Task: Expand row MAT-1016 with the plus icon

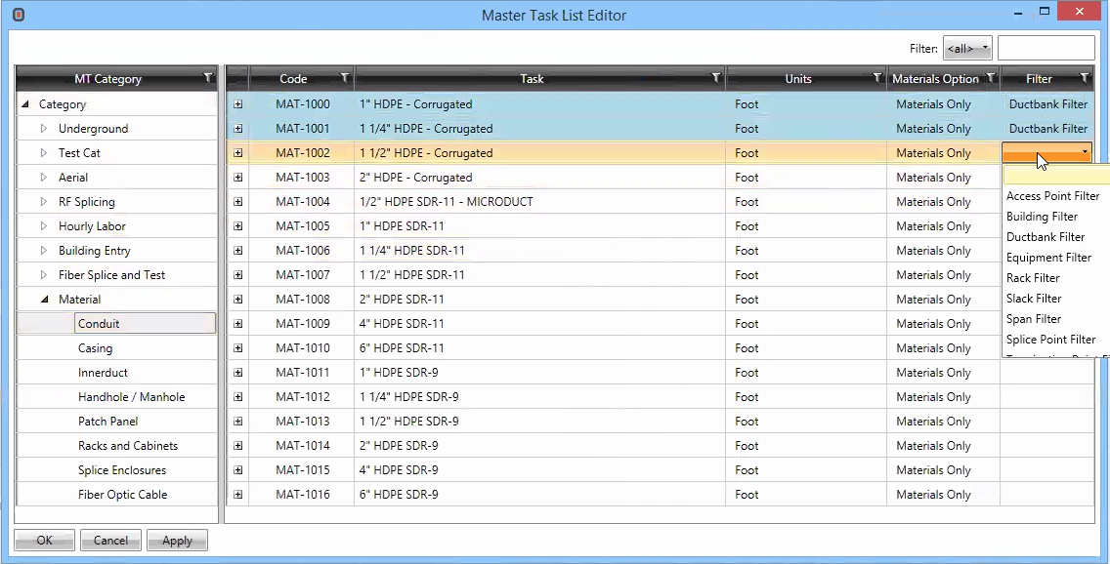Action: (237, 494)
